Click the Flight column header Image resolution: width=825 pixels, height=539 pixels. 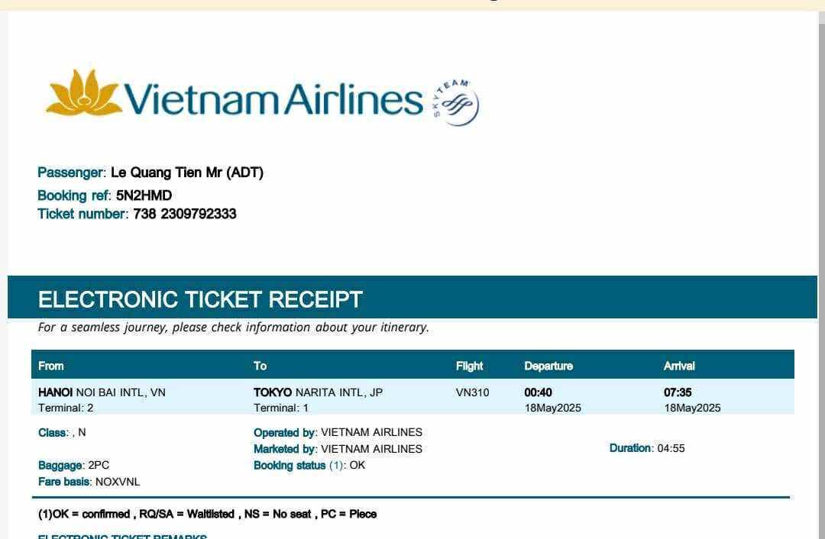tap(469, 366)
